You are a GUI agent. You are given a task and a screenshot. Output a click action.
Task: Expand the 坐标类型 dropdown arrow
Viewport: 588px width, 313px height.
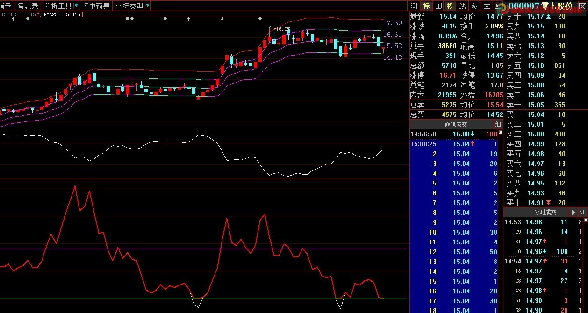click(148, 6)
